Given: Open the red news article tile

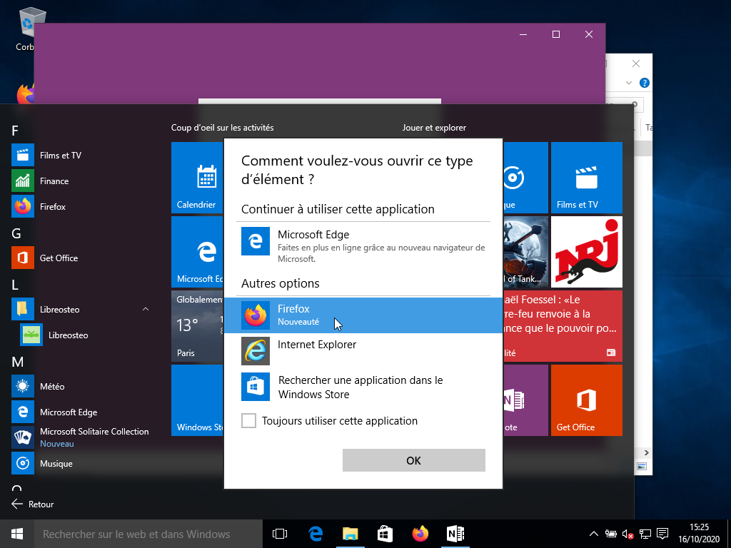Looking at the screenshot, I should 563,326.
